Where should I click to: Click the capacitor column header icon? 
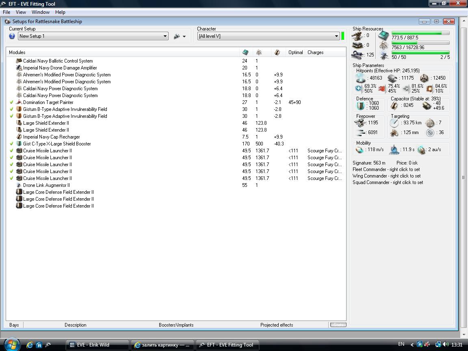pos(277,52)
